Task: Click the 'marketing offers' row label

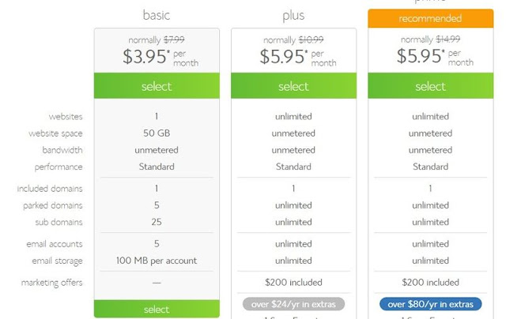Action: [52, 282]
